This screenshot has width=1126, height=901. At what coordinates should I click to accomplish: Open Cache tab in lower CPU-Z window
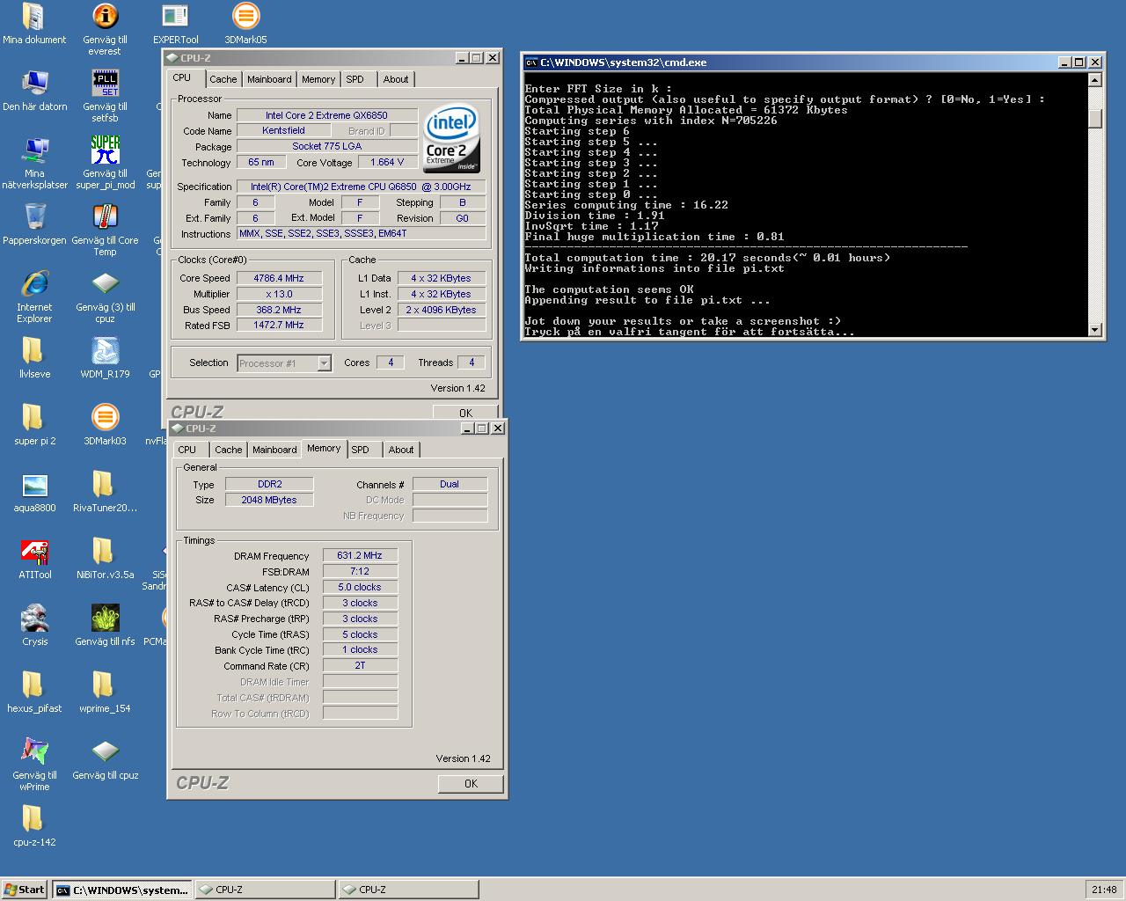pyautogui.click(x=228, y=450)
